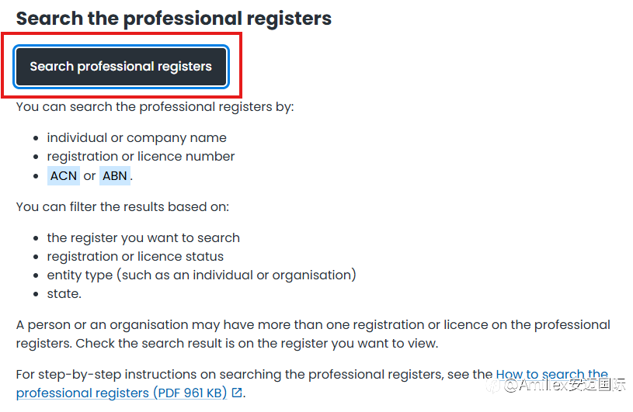Image resolution: width=633 pixels, height=412 pixels.
Task: Click the "A person or an organisation" paragraph
Action: [x=233, y=324]
